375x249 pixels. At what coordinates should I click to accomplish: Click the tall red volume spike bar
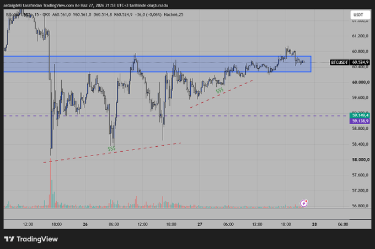pos(51,183)
